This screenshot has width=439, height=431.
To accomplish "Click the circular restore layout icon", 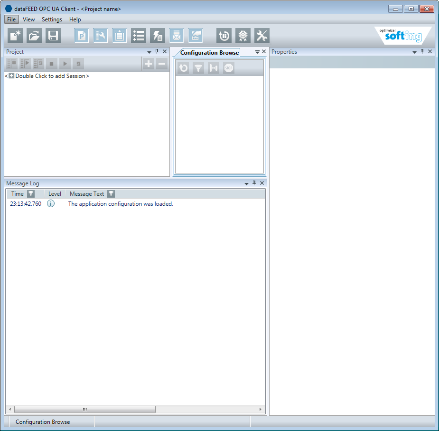I will click(x=224, y=36).
